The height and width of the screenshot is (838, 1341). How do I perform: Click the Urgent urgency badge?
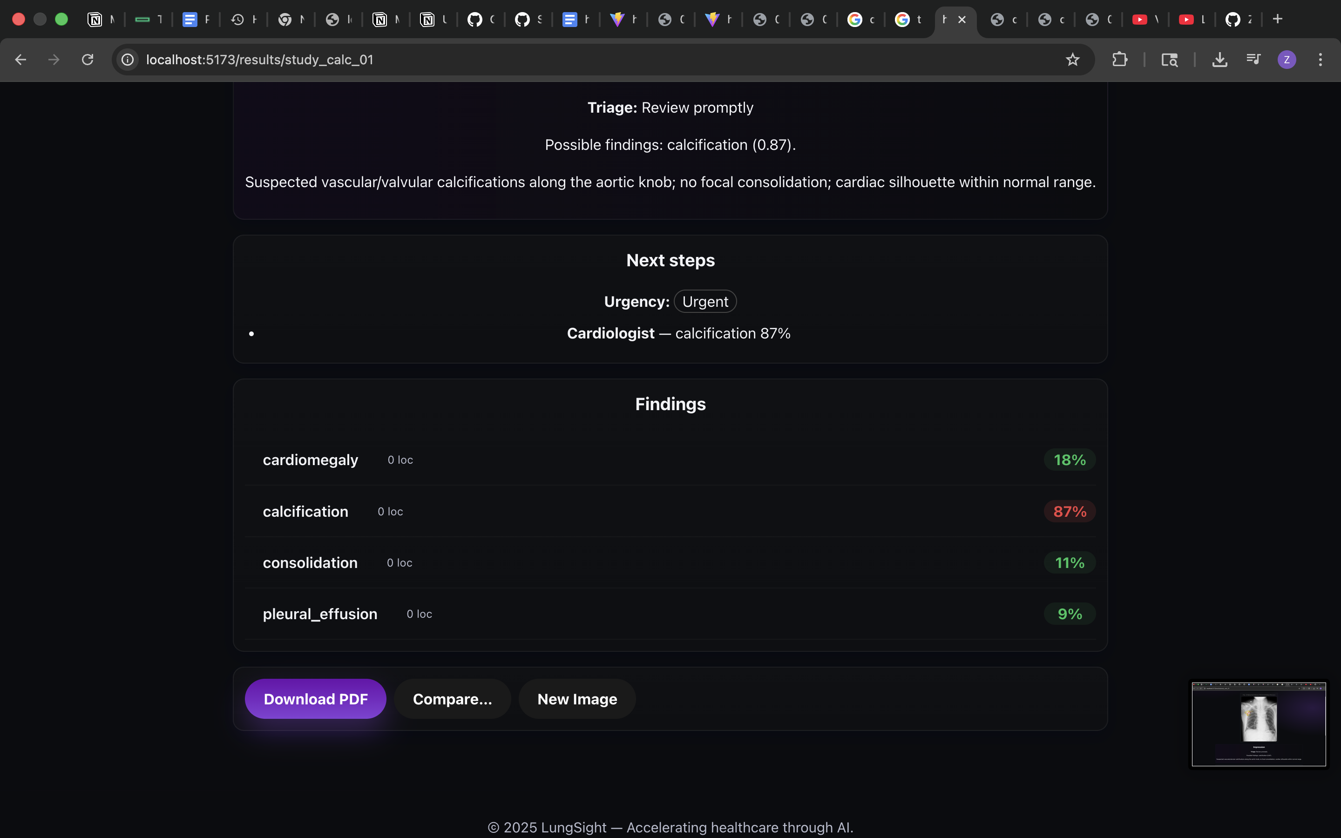pyautogui.click(x=705, y=302)
